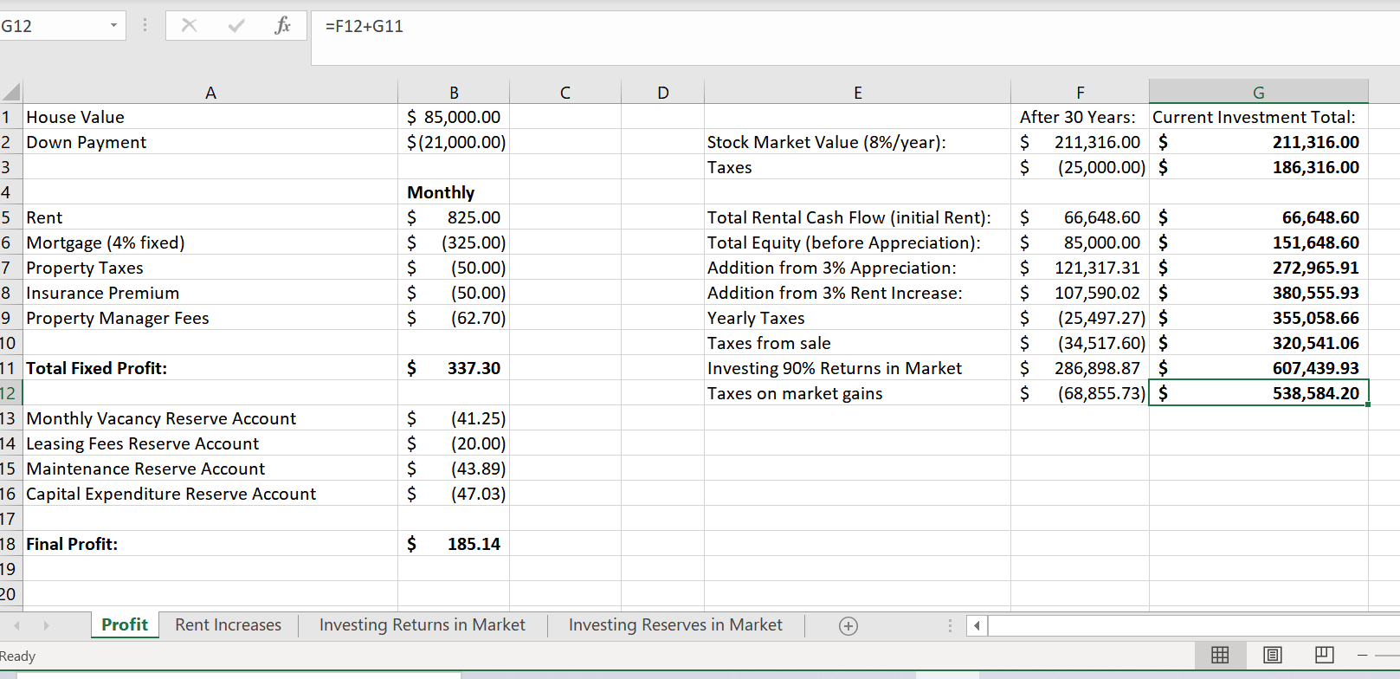
Task: Select Leasing Fees Reserve value (20.00)
Action: (454, 443)
